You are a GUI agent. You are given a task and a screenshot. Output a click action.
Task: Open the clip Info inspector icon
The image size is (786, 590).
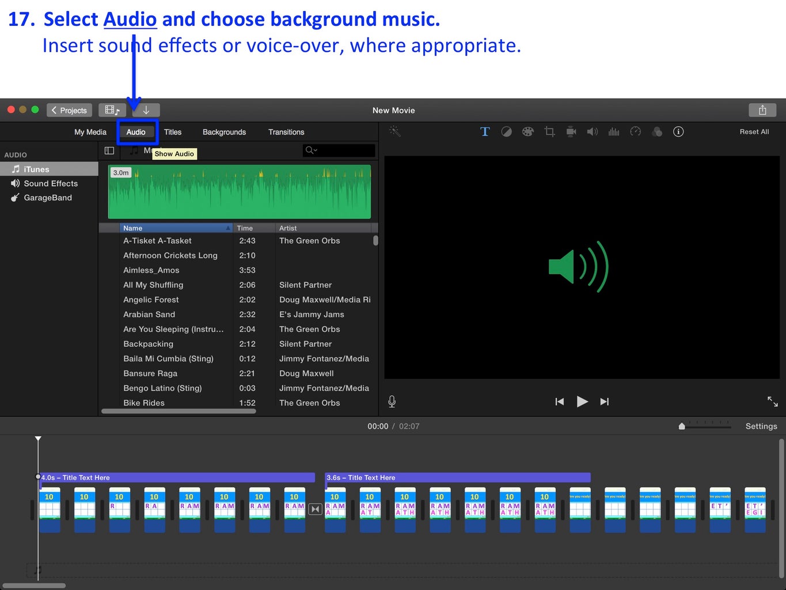[678, 131]
